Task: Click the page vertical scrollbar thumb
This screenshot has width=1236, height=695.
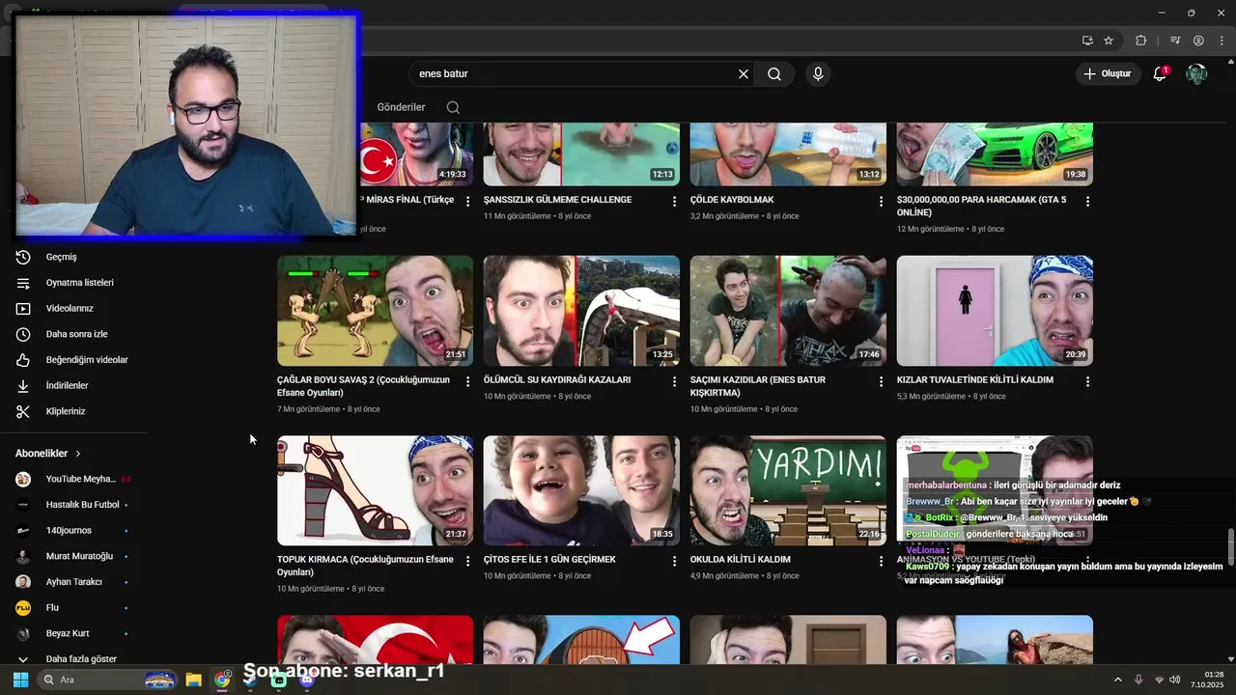Action: 1230,546
